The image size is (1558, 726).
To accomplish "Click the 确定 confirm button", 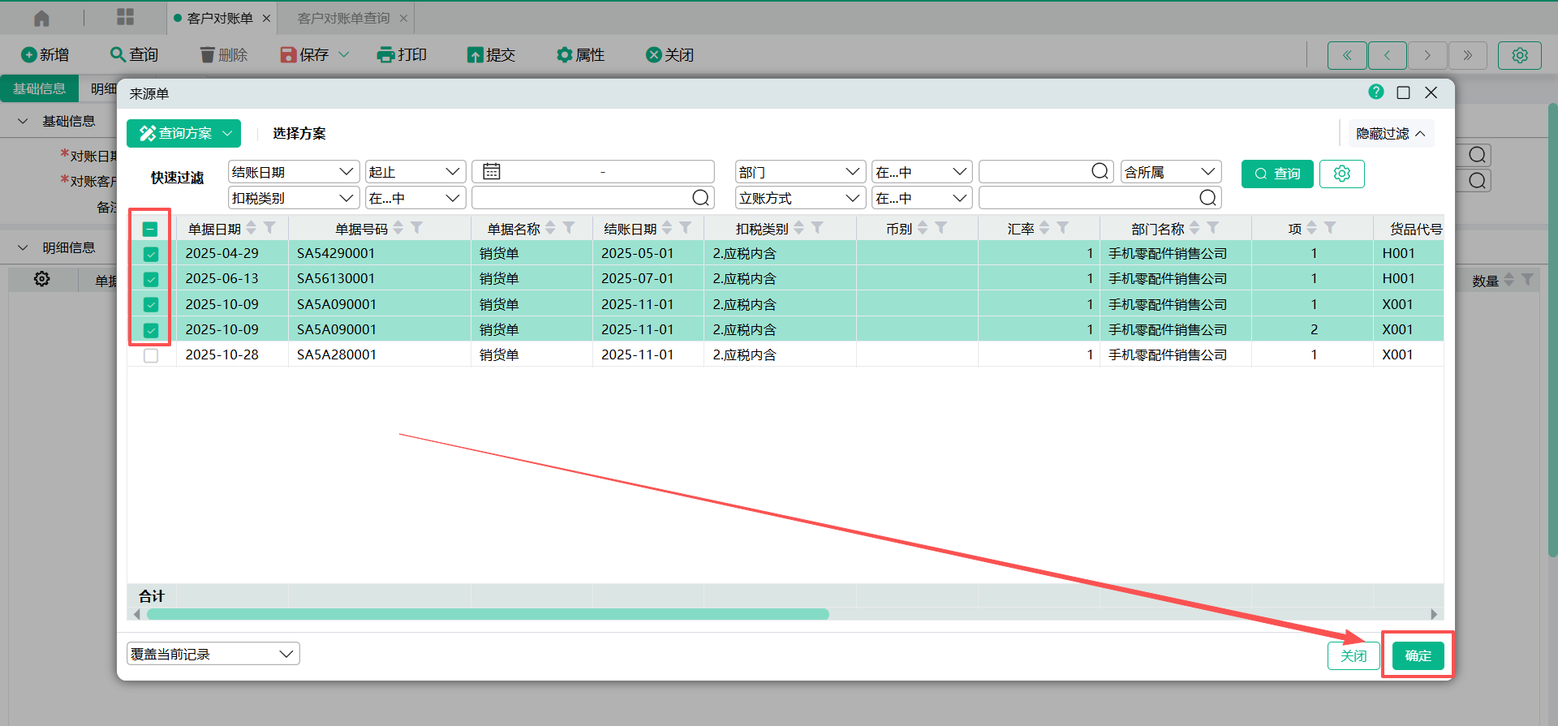I will 1418,655.
